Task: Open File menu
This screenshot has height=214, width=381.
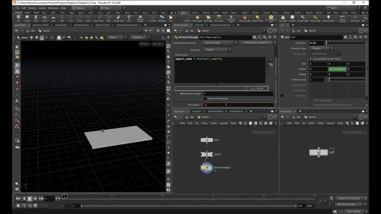Action: [17, 8]
